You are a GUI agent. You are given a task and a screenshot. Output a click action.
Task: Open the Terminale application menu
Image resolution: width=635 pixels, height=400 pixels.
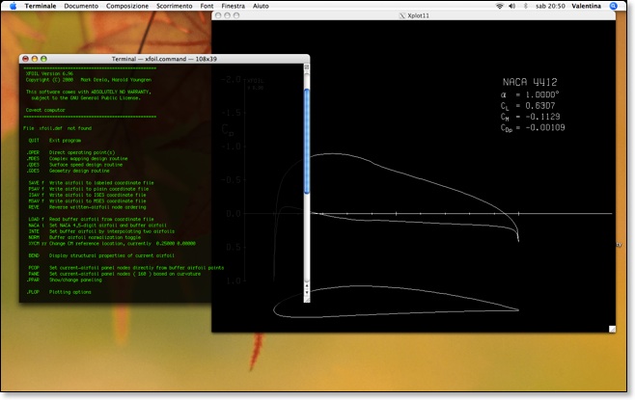(x=41, y=6)
